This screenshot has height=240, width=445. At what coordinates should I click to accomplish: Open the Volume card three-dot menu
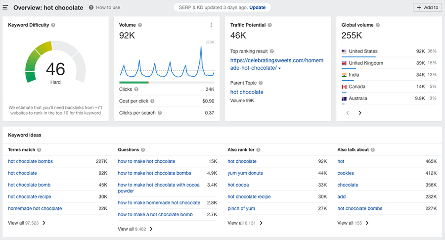(211, 25)
